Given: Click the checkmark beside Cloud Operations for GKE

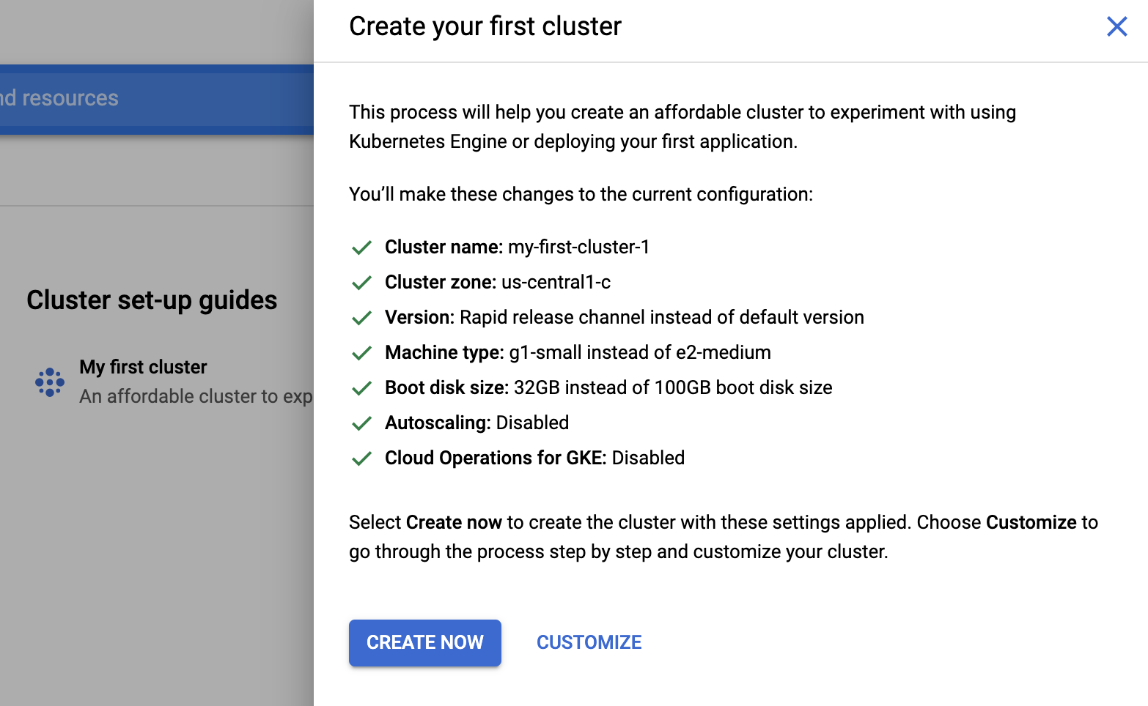Looking at the screenshot, I should (x=361, y=459).
